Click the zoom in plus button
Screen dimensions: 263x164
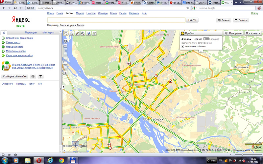coord(65,73)
